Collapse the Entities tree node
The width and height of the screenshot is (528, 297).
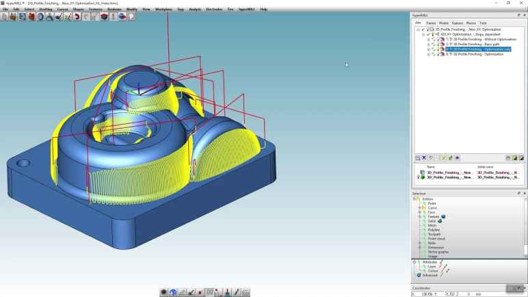click(x=415, y=199)
